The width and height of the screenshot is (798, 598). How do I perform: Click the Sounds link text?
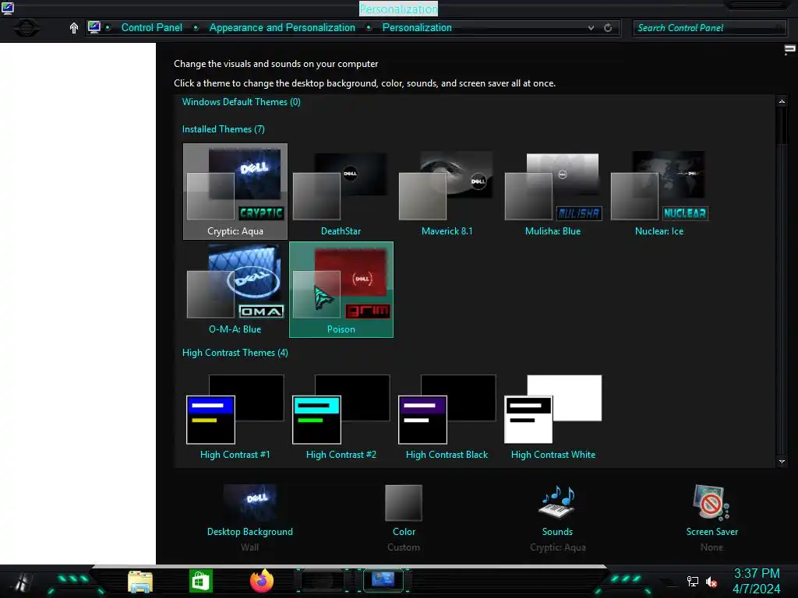tap(557, 531)
